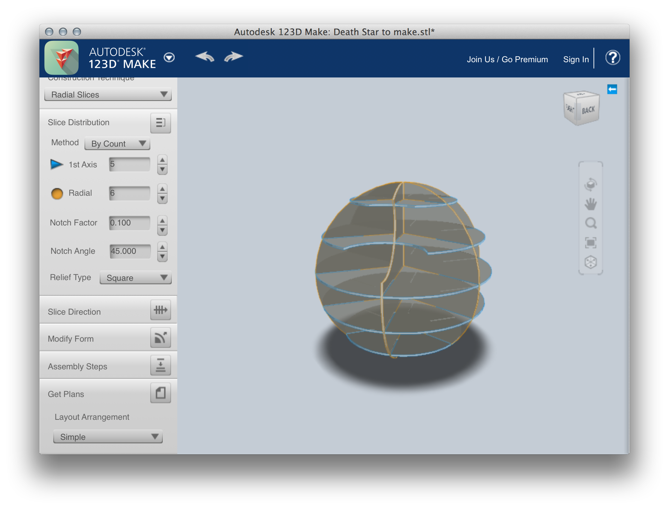
Task: Click the Get Plans page icon
Action: click(160, 393)
